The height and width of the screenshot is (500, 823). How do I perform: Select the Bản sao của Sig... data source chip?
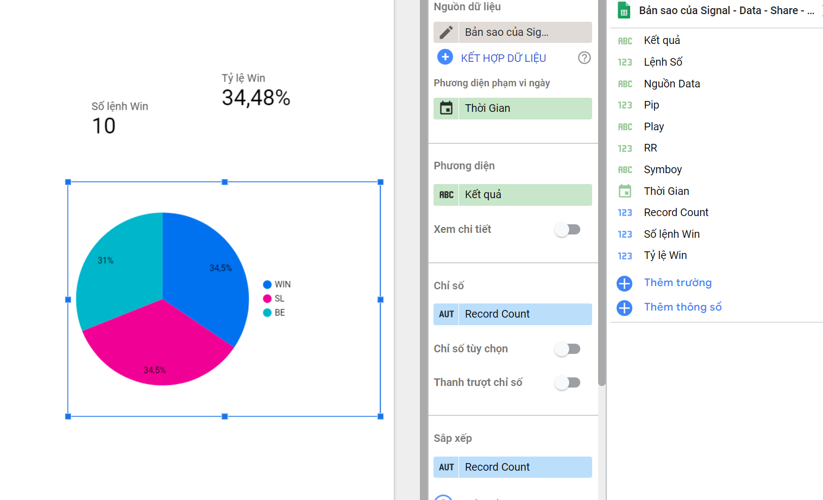click(x=513, y=33)
